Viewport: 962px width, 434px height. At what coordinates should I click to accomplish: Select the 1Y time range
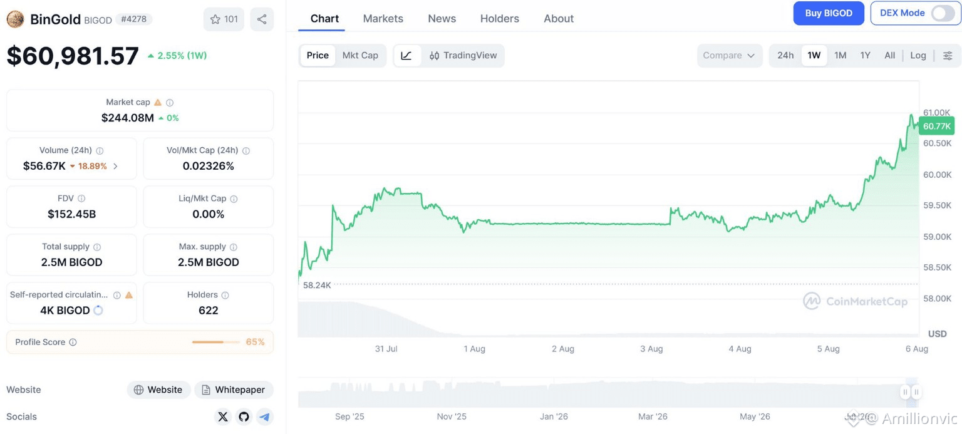[x=866, y=56]
